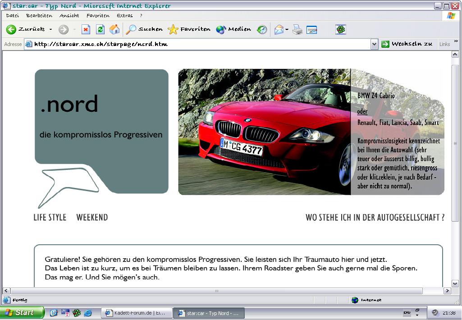
Task: Click the ICQ flower toolbar icon
Action: coord(341,30)
